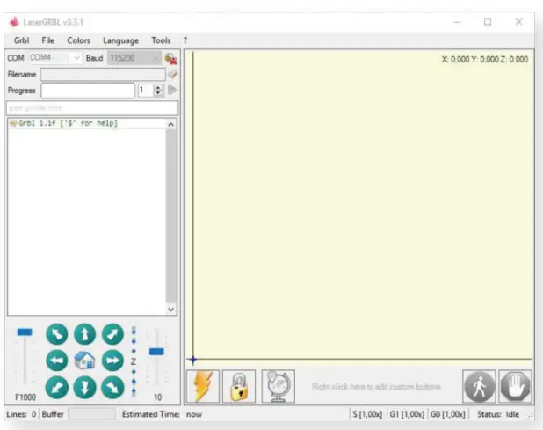
Task: Click the X Y Z coordinates readout
Action: point(485,59)
